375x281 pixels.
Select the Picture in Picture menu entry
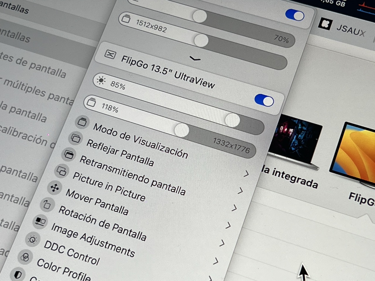pyautogui.click(x=109, y=186)
